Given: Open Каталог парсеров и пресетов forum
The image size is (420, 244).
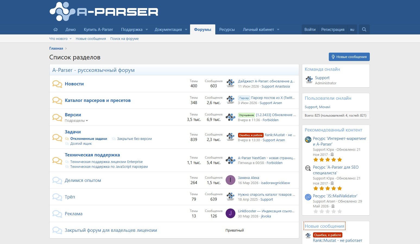Looking at the screenshot, I should point(98,100).
